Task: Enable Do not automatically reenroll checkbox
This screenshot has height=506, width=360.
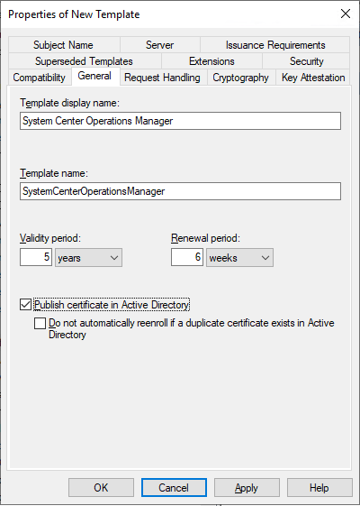Action: [40, 323]
